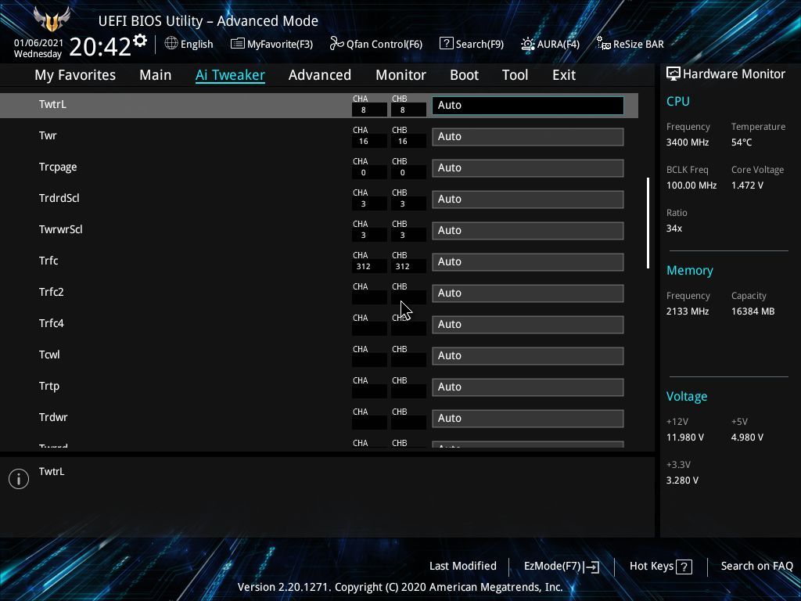Toggle ReSize BAR icon
Image resolution: width=801 pixels, height=601 pixels.
[x=603, y=44]
